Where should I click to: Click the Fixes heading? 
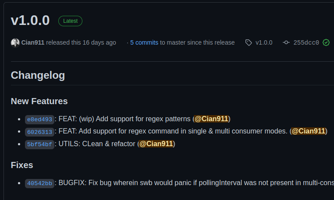[x=22, y=165]
